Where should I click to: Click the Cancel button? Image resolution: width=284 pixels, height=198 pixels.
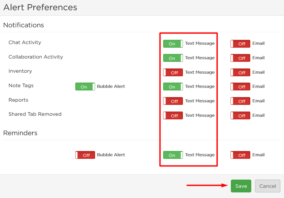(x=267, y=186)
